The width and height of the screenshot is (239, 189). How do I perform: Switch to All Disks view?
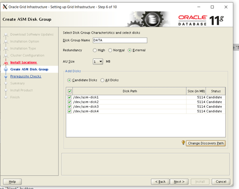point(102,80)
